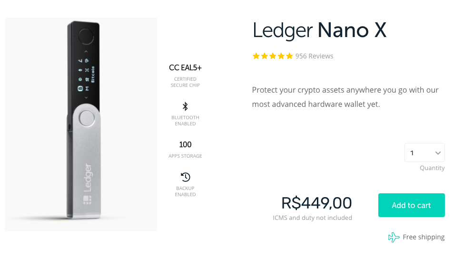Click the first rating star
Screen dimensions: 473x275
pyautogui.click(x=256, y=56)
